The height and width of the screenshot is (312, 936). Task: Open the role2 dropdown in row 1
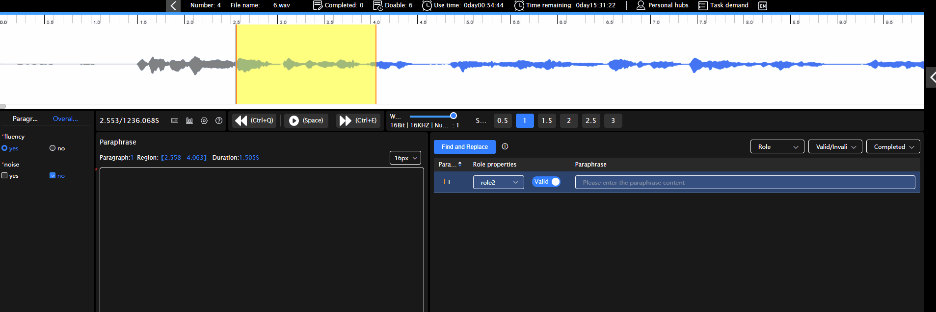point(499,182)
